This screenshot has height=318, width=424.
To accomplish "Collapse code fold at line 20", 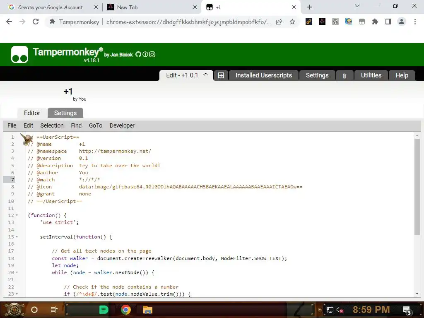I will pos(17,272).
